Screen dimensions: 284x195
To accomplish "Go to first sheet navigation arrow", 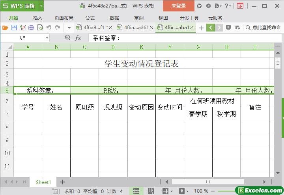I will click(x=5, y=182).
